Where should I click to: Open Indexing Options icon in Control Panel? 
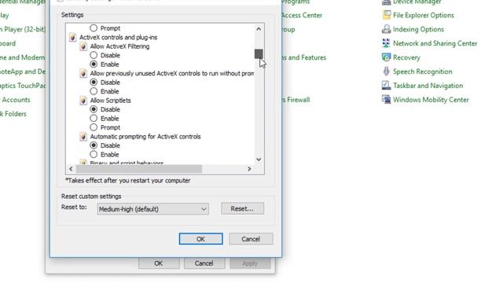[387, 29]
